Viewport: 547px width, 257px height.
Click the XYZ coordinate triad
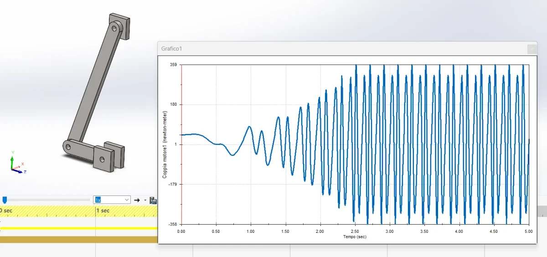[17, 163]
